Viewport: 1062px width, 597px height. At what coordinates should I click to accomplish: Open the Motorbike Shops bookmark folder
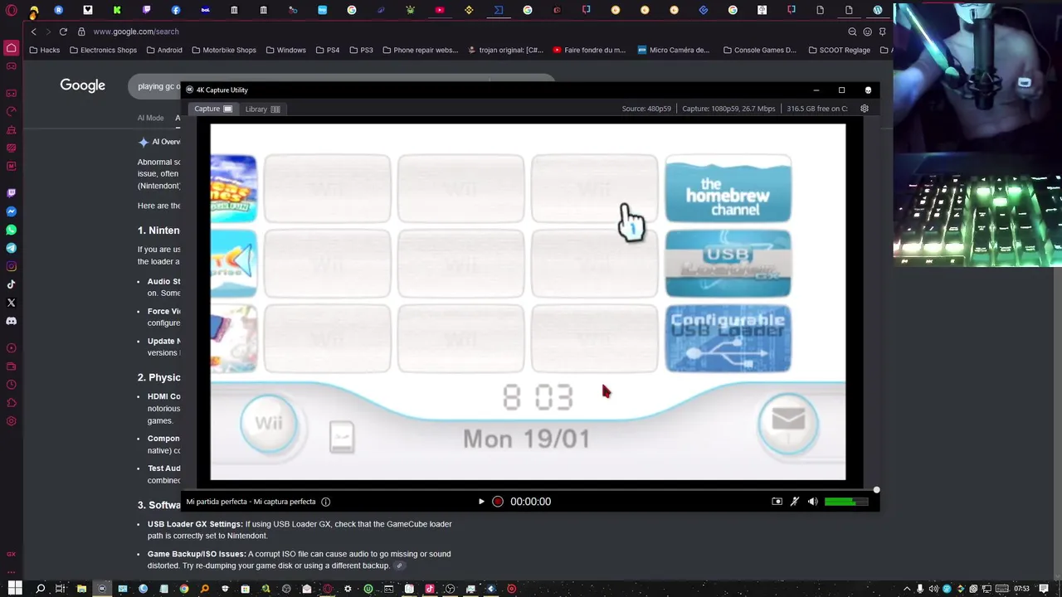(224, 50)
